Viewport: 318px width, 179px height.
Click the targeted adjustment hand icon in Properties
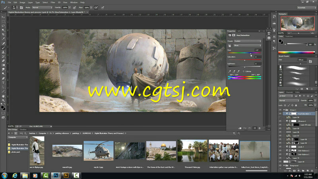230,45
